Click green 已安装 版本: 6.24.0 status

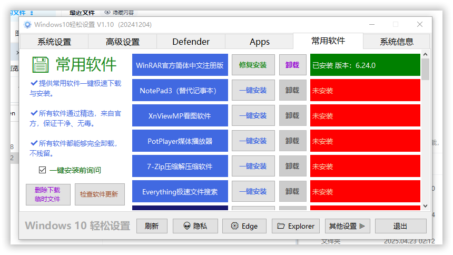tap(365, 65)
